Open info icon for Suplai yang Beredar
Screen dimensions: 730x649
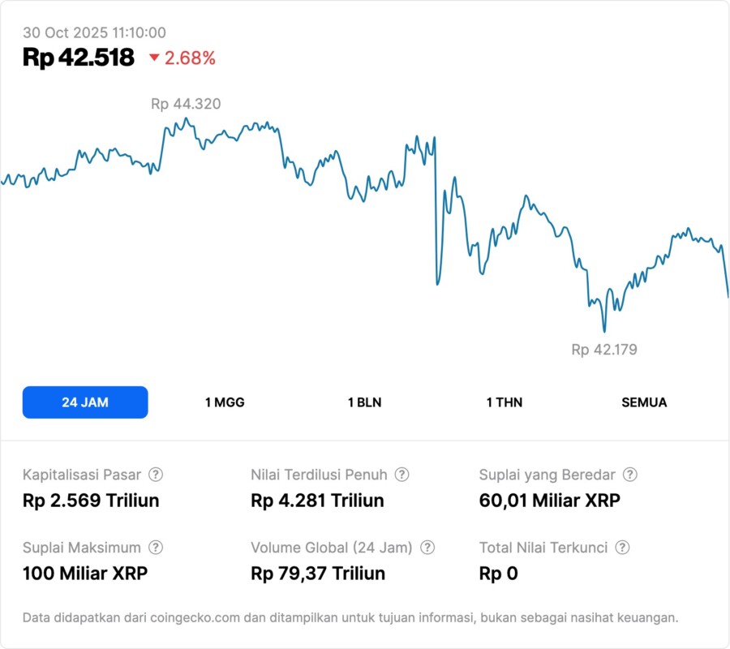click(629, 475)
